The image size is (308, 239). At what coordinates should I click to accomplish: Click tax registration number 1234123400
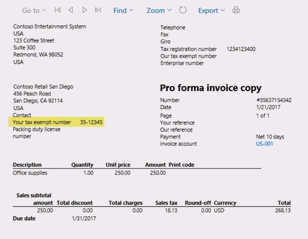[x=241, y=49]
